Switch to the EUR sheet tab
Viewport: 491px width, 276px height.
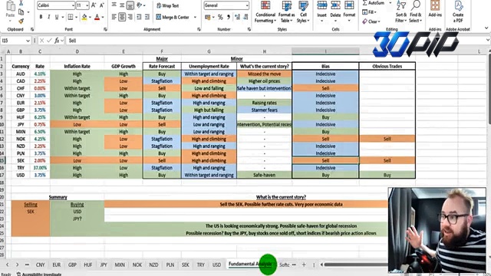point(56,264)
